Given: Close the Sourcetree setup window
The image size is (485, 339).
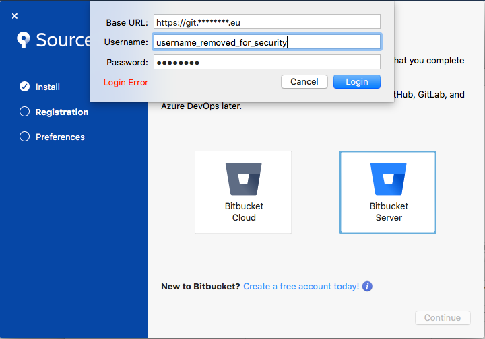Looking at the screenshot, I should (x=15, y=16).
